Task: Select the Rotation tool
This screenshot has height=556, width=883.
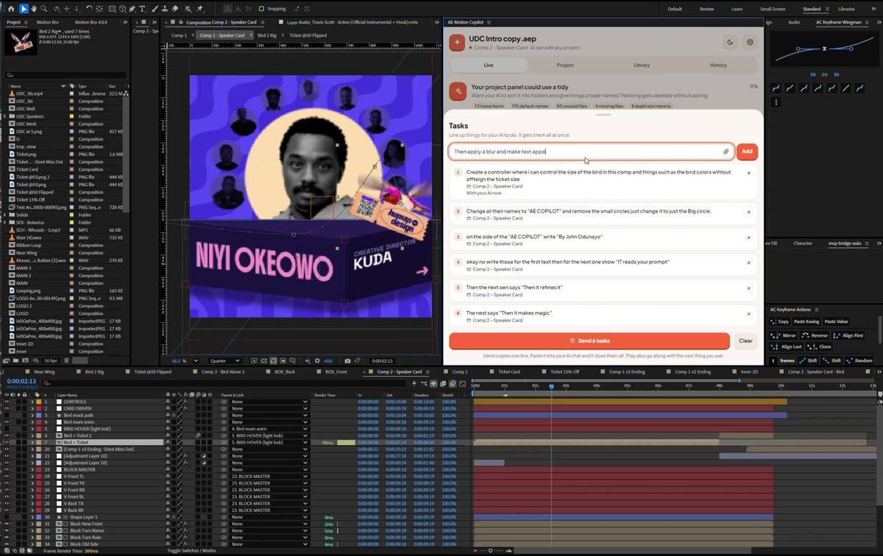Action: coord(88,9)
